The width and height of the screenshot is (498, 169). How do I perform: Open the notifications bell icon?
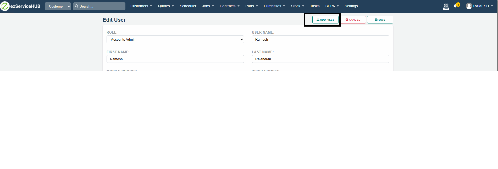point(455,6)
